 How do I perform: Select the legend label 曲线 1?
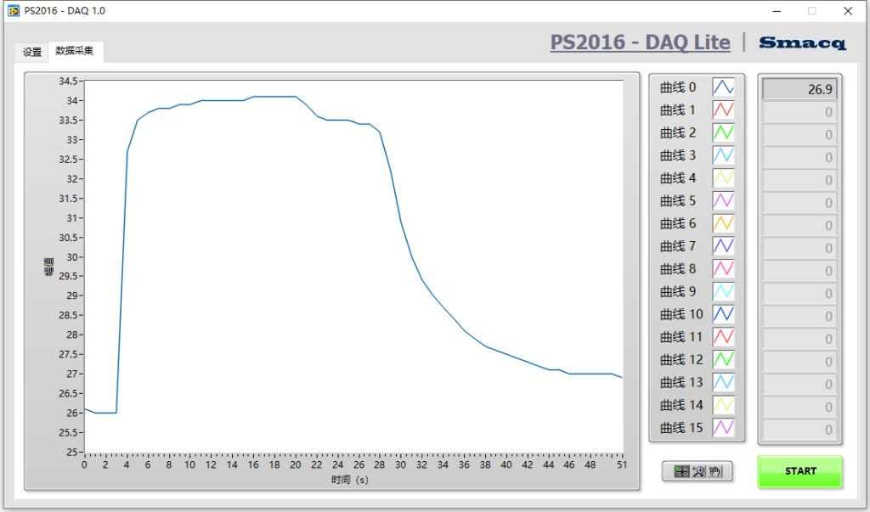678,110
